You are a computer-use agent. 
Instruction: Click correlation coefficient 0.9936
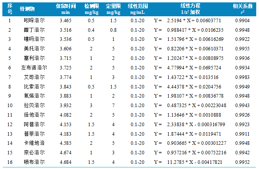(x=242, y=58)
